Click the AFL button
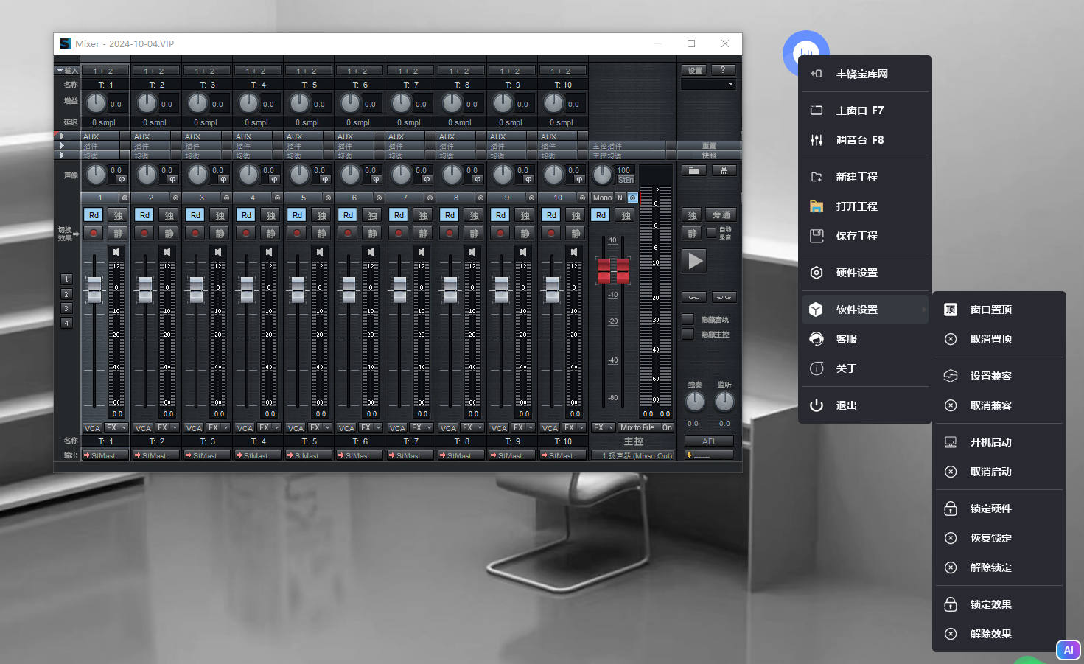The width and height of the screenshot is (1084, 664). coord(709,441)
